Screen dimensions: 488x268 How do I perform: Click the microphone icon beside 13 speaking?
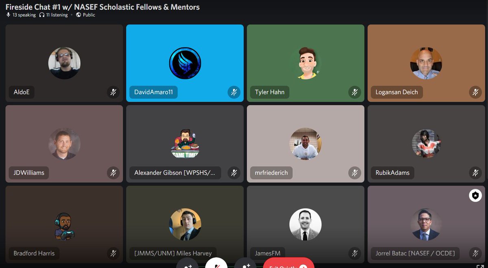pyautogui.click(x=8, y=14)
